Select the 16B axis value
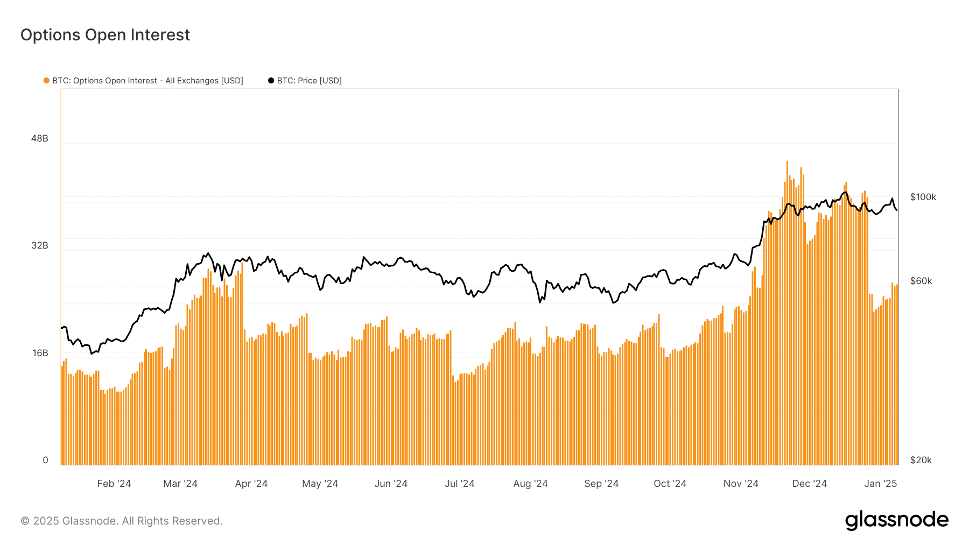The height and width of the screenshot is (545, 969). [40, 352]
